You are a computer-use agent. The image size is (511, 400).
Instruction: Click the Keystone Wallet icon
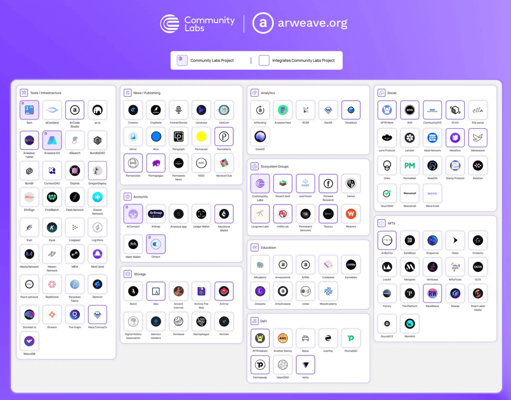[x=224, y=214]
